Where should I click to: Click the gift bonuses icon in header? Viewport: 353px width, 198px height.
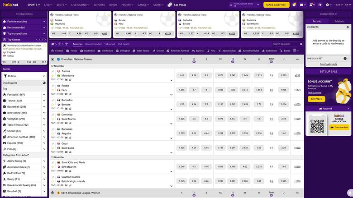(x=294, y=5)
